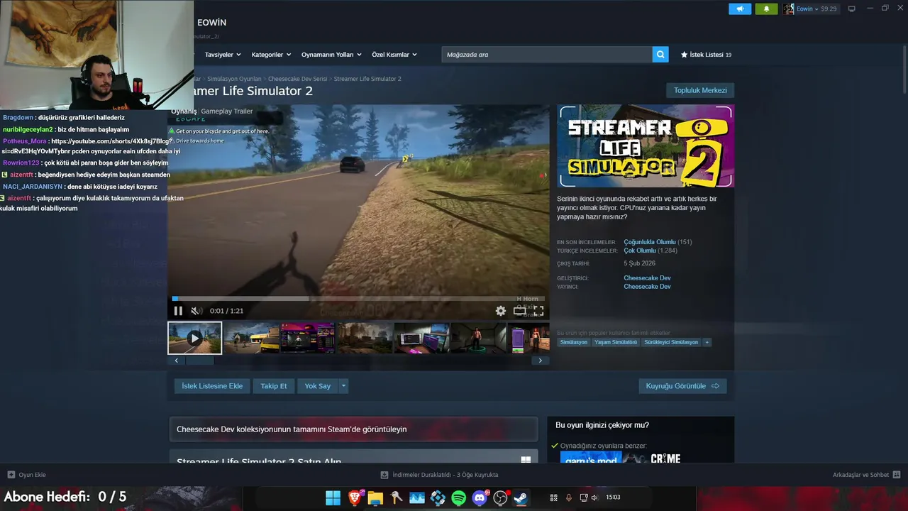This screenshot has height=511, width=908.
Task: Open the key-shaped app on the taskbar
Action: [x=396, y=498]
